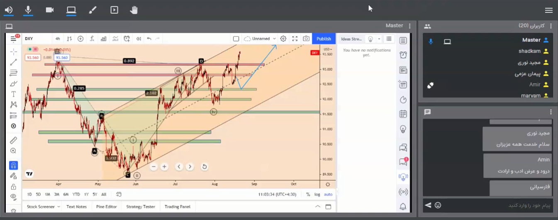This screenshot has height=220, width=558.
Task: Mute the microphone in top bar
Action: pyautogui.click(x=28, y=10)
